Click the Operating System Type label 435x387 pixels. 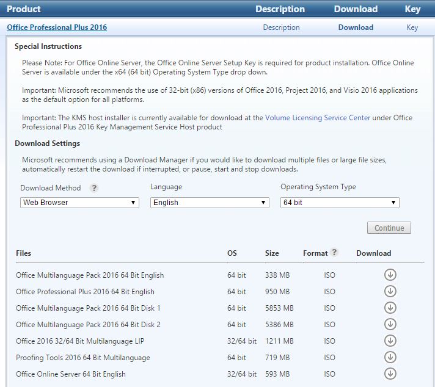pos(318,187)
